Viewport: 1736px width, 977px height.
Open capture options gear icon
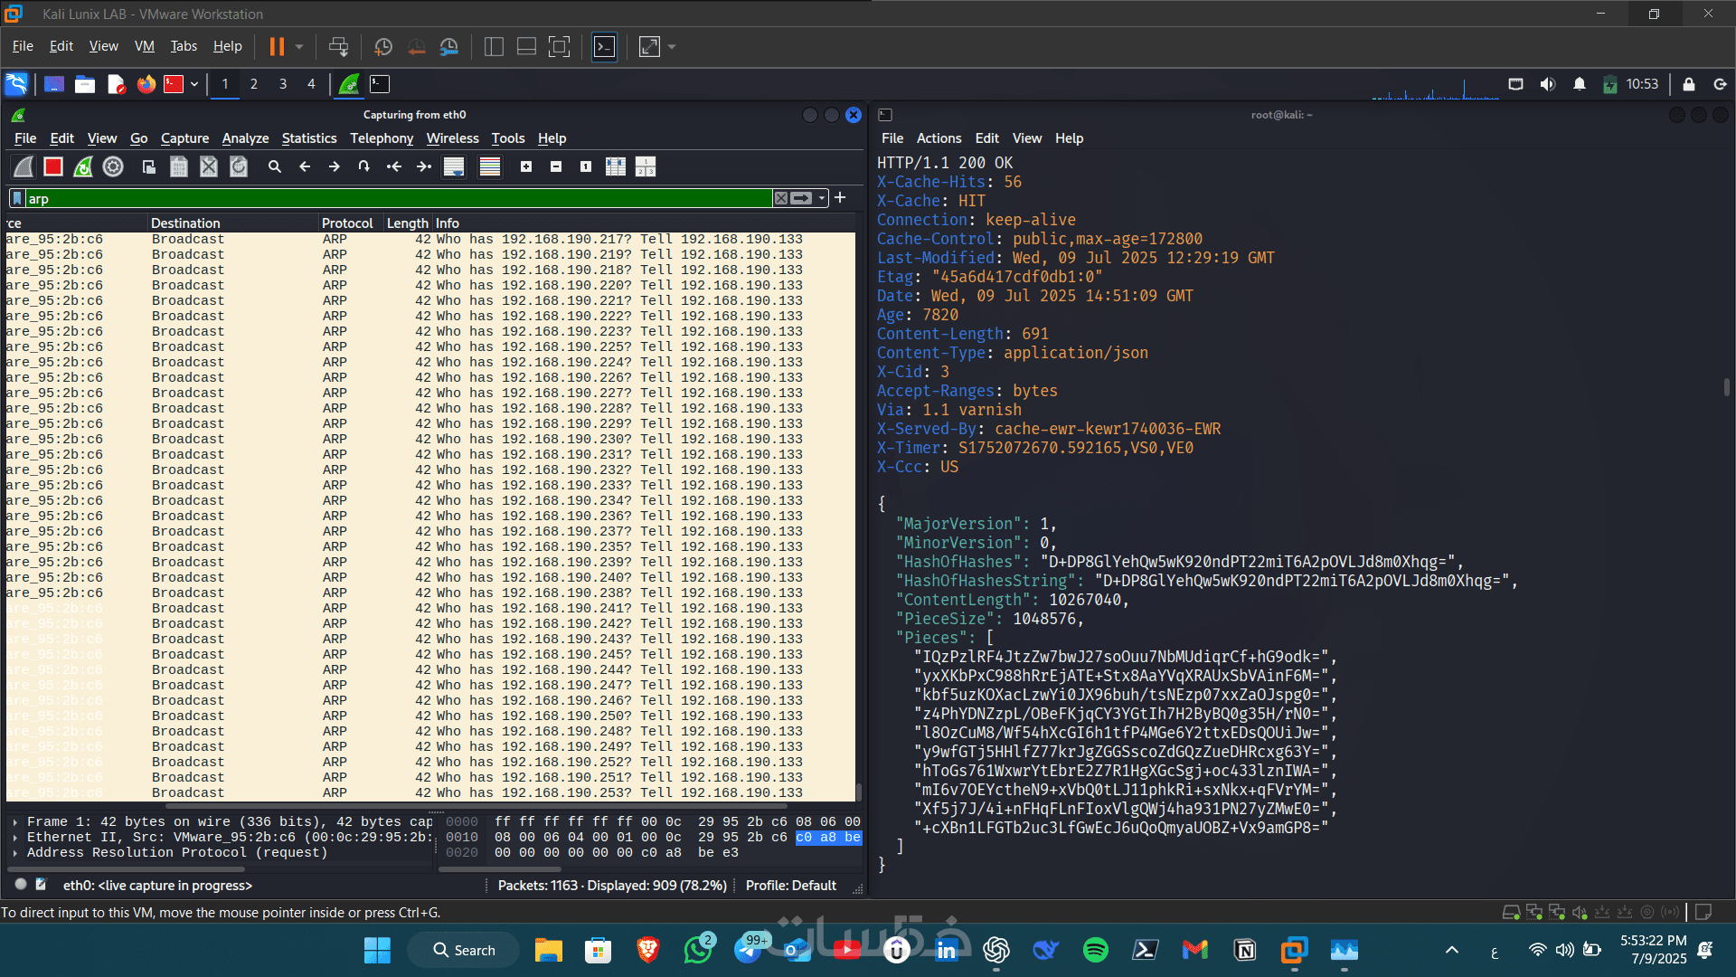pos(113,166)
